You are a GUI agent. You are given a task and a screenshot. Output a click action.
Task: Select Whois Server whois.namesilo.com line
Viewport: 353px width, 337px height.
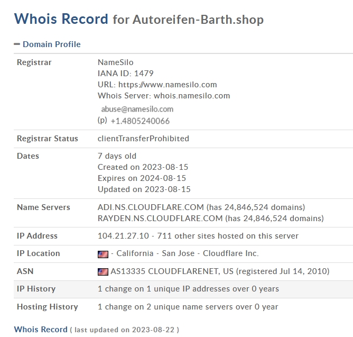(164, 96)
